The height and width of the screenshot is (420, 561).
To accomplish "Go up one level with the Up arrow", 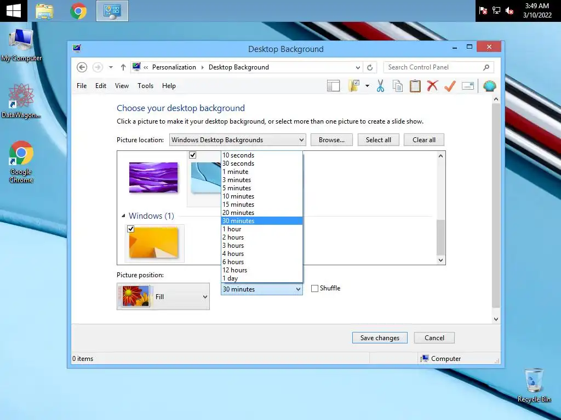I will [123, 67].
